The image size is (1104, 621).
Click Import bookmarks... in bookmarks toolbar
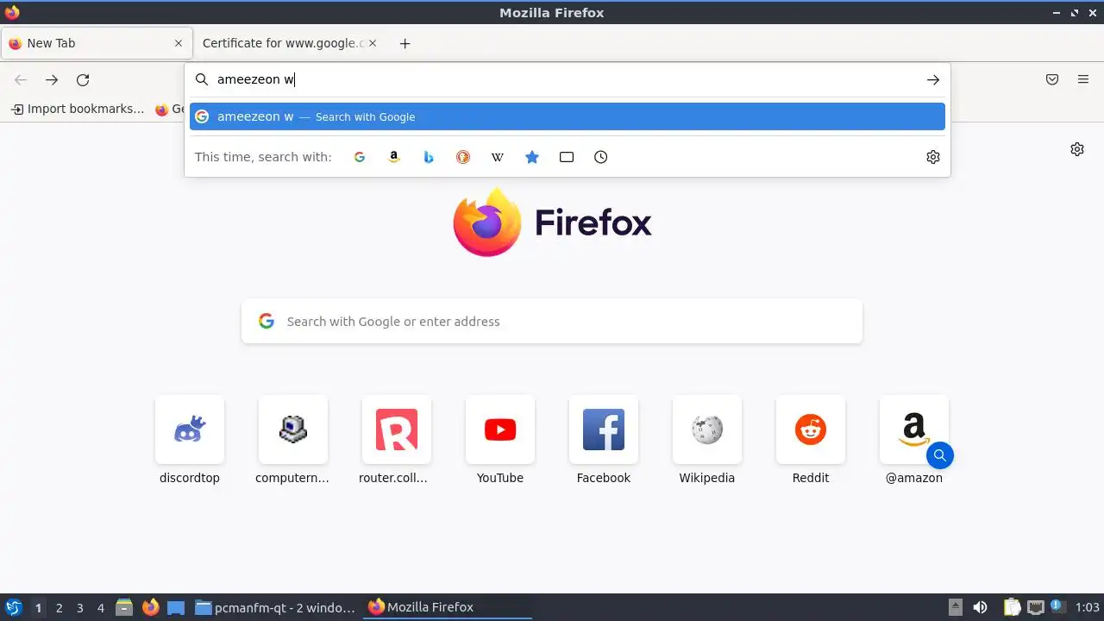pos(78,109)
